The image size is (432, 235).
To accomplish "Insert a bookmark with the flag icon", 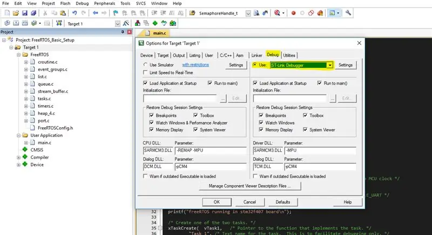I will click(x=116, y=13).
